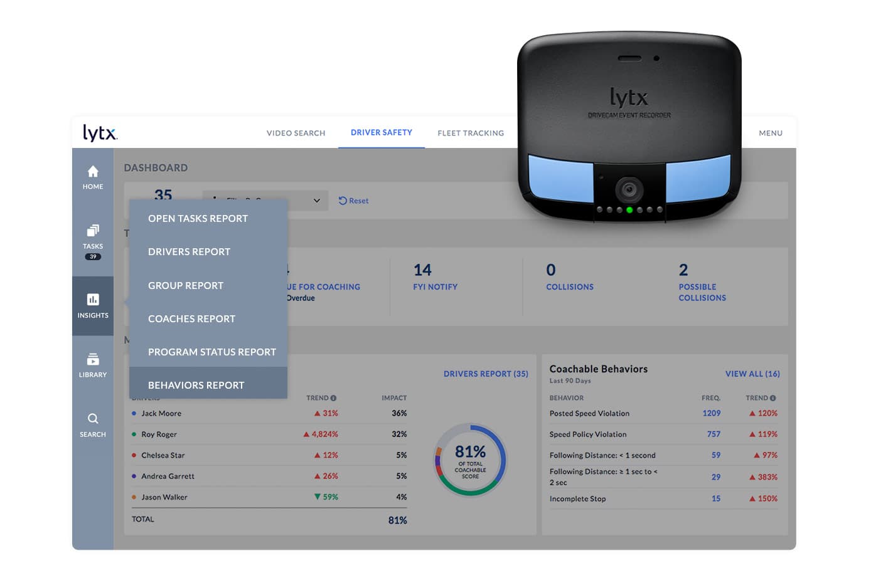
Task: Click the Search icon in the sidebar
Action: click(x=92, y=423)
